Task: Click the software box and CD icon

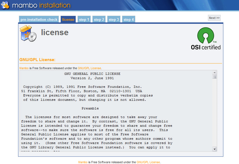Action: click(x=28, y=34)
